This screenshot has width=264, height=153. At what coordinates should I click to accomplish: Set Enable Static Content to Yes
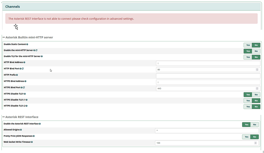click(248, 45)
